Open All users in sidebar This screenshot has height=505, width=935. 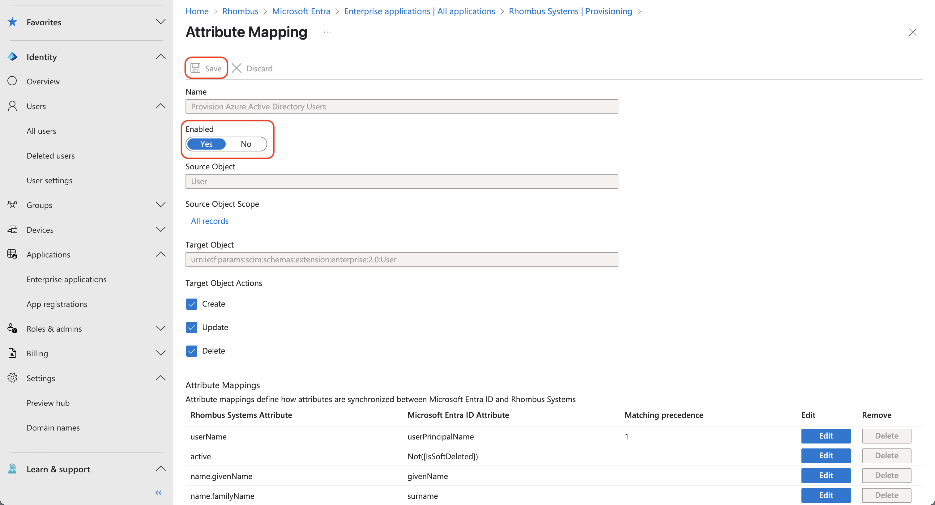coord(41,131)
